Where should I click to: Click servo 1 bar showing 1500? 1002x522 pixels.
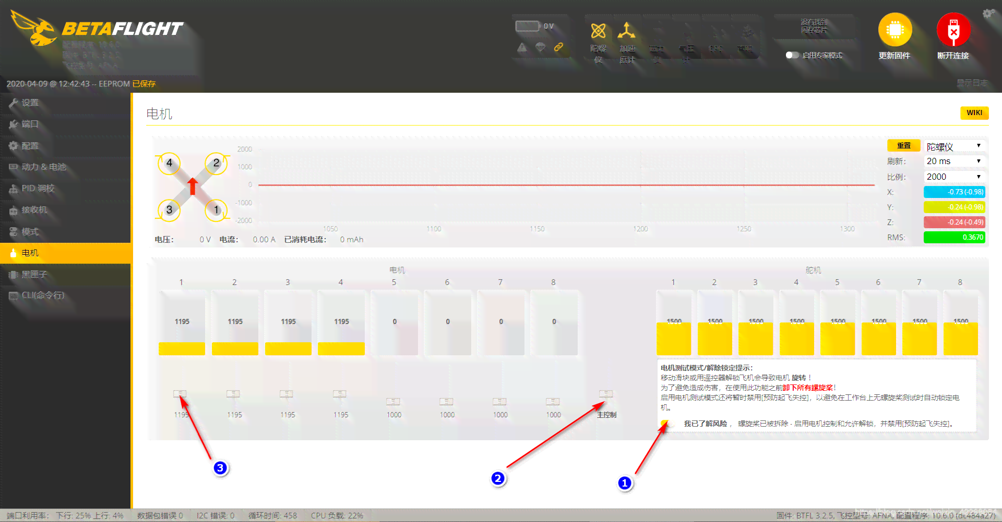coord(674,323)
